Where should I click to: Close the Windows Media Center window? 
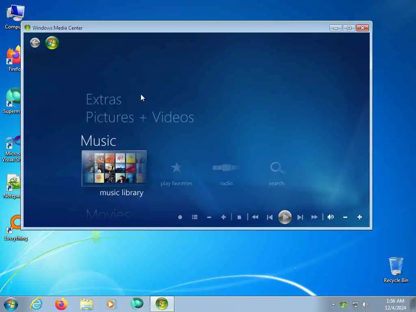point(363,28)
